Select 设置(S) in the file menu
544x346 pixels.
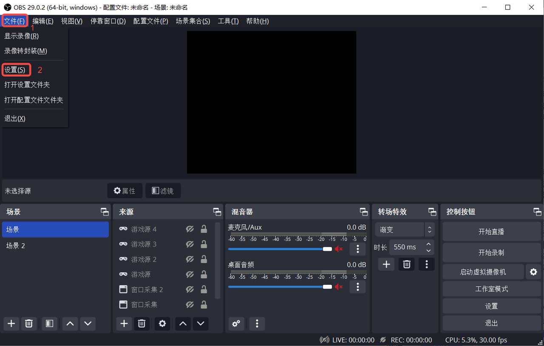[x=15, y=70]
